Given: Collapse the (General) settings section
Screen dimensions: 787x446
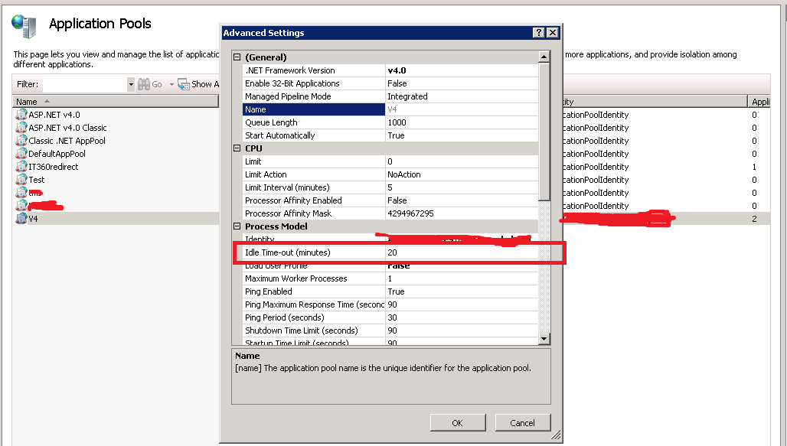Looking at the screenshot, I should tap(237, 57).
